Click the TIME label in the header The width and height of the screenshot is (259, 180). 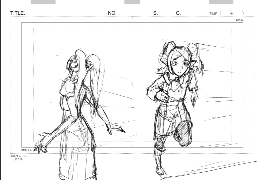[213, 14]
